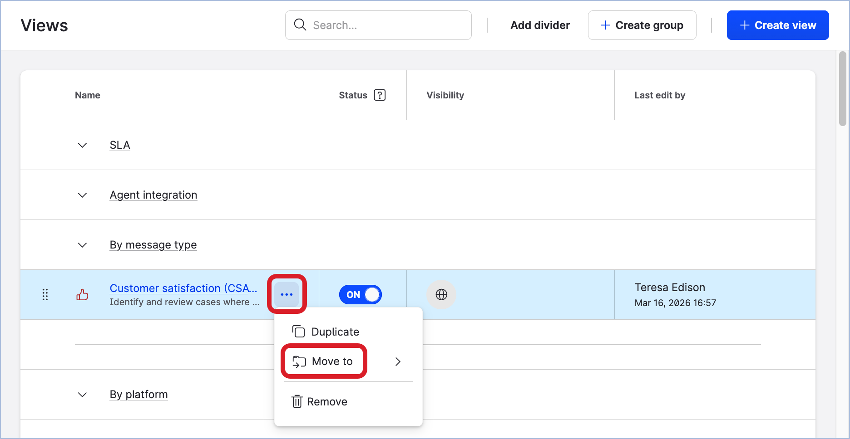850x439 pixels.
Task: Click the copy icon next to Duplicate
Action: coord(298,332)
